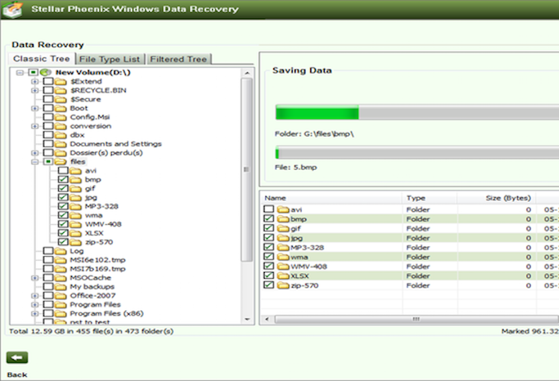Click the gif folder icon in file list
This screenshot has width=559, height=381.
click(x=283, y=229)
